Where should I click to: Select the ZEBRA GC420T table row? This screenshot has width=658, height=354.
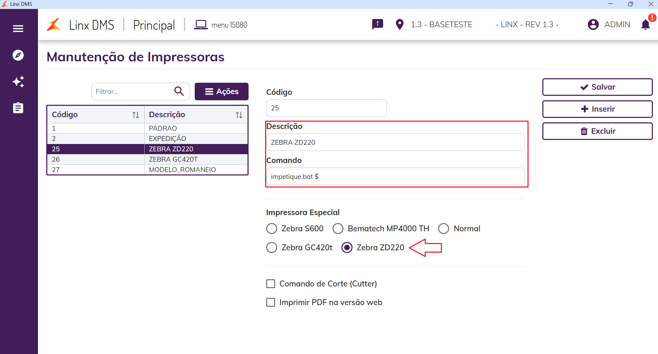pos(173,159)
